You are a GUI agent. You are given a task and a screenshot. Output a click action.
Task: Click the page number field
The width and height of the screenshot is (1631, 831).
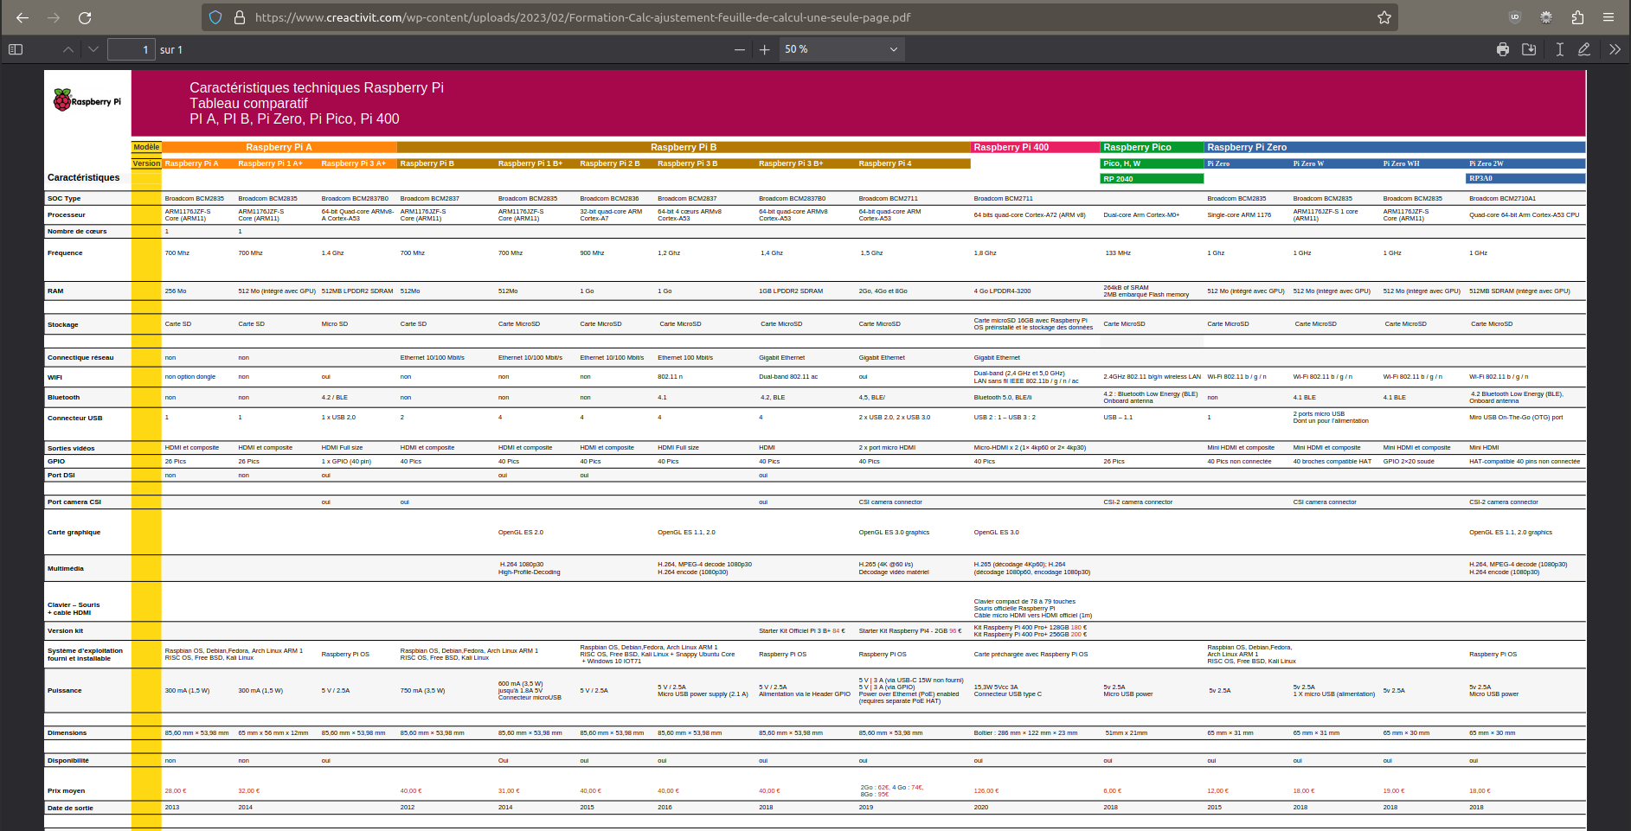[x=132, y=49]
